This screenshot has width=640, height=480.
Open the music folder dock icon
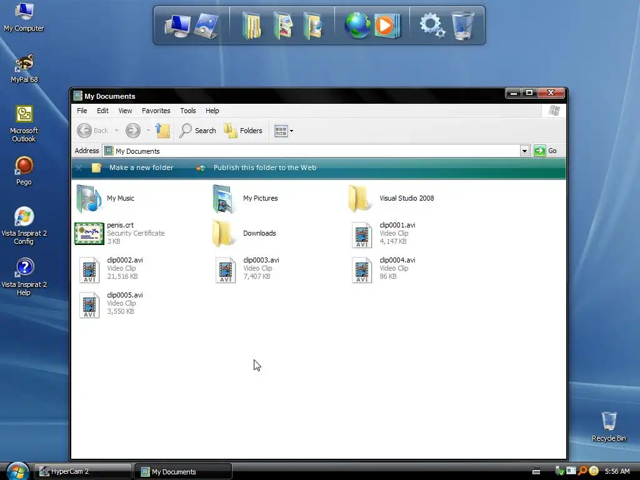(x=313, y=26)
